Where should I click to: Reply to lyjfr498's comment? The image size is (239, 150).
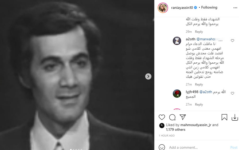(x=199, y=105)
